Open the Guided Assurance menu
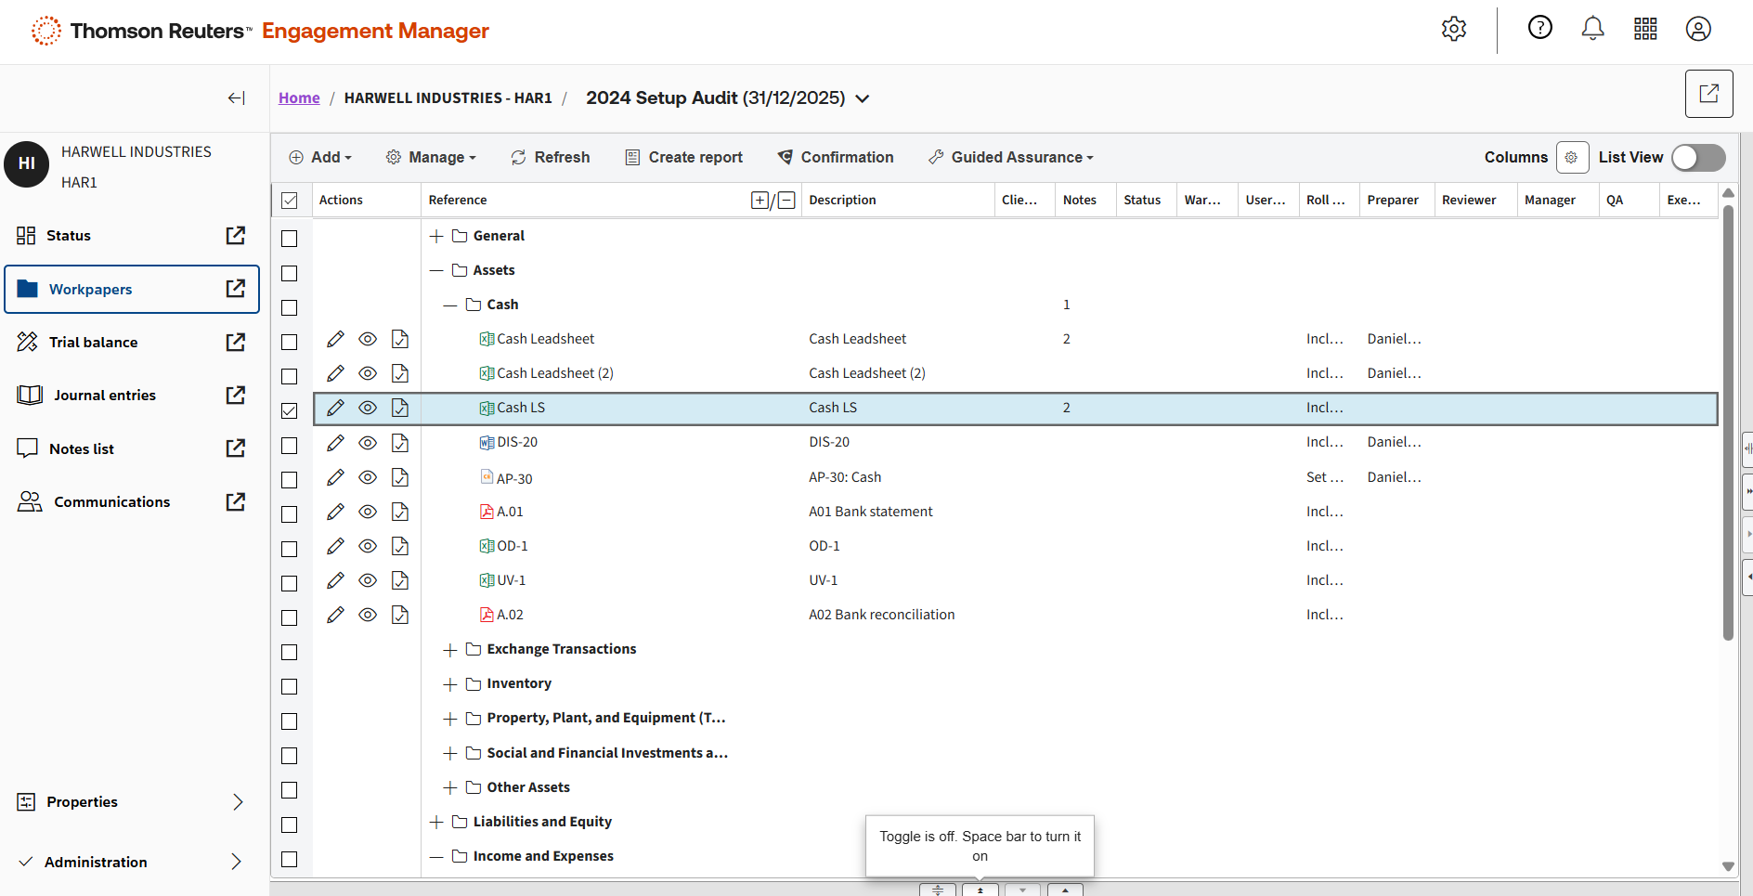This screenshot has height=896, width=1753. coord(1010,158)
